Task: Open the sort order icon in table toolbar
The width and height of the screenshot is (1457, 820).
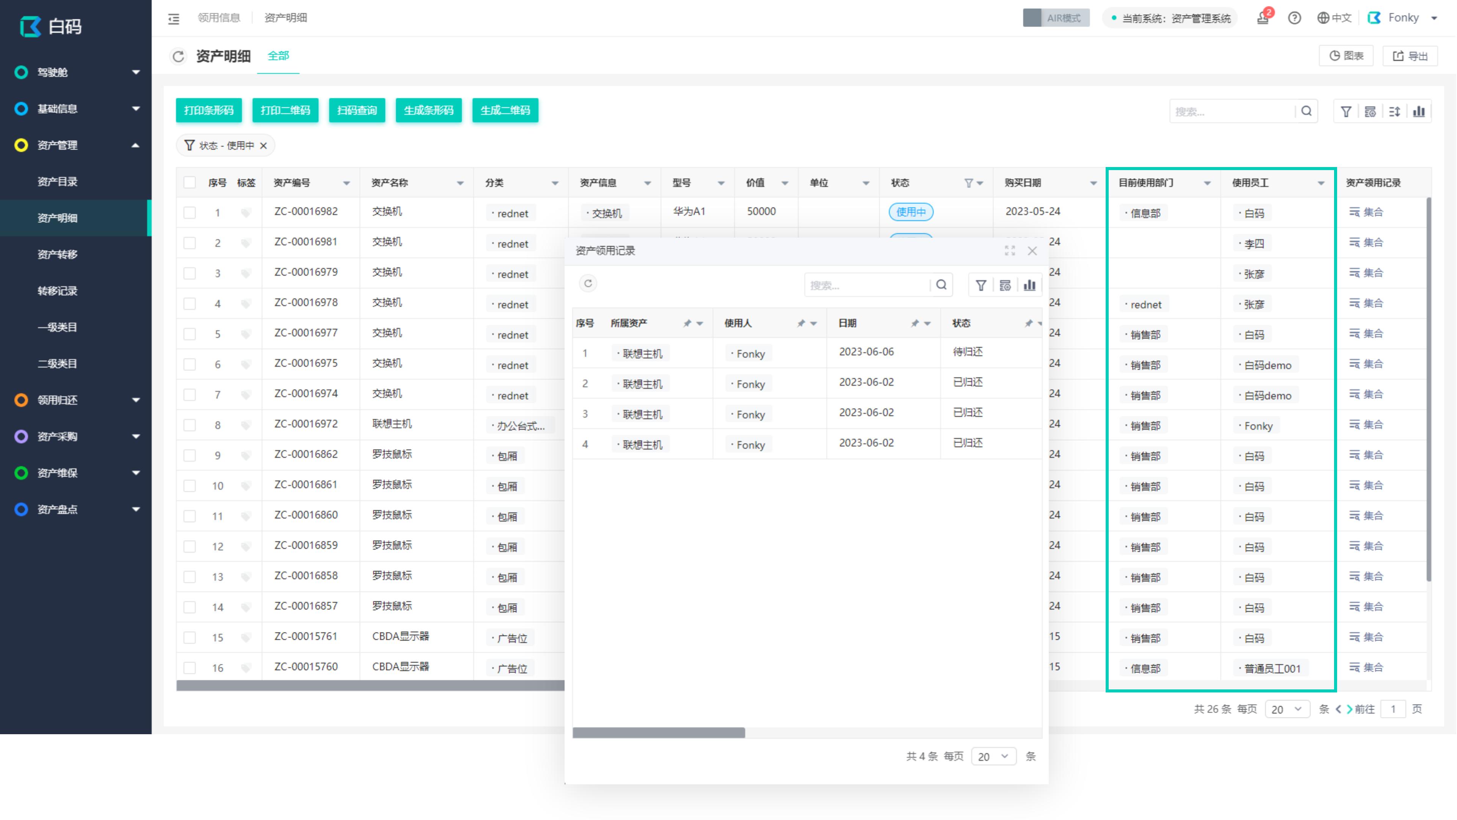Action: coord(1395,111)
